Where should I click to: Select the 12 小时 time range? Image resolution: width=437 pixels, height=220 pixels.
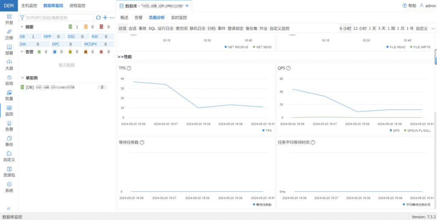coord(360,28)
